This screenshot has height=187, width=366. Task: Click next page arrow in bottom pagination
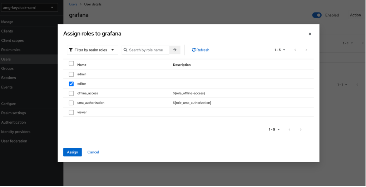301,129
